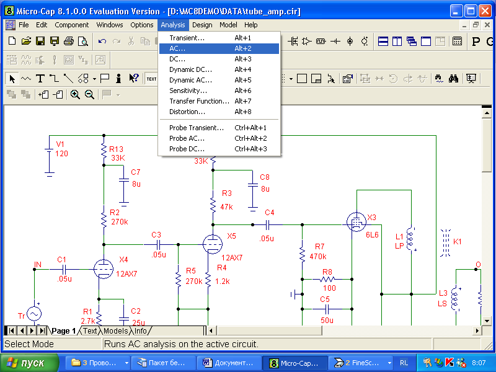
Task: Tile windows horizontally
Action: click(383, 41)
